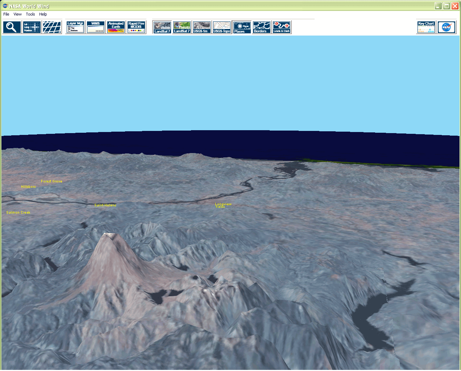The width and height of the screenshot is (461, 371).
Task: Toggle the Visible LandSat 7 layer
Action: click(162, 27)
